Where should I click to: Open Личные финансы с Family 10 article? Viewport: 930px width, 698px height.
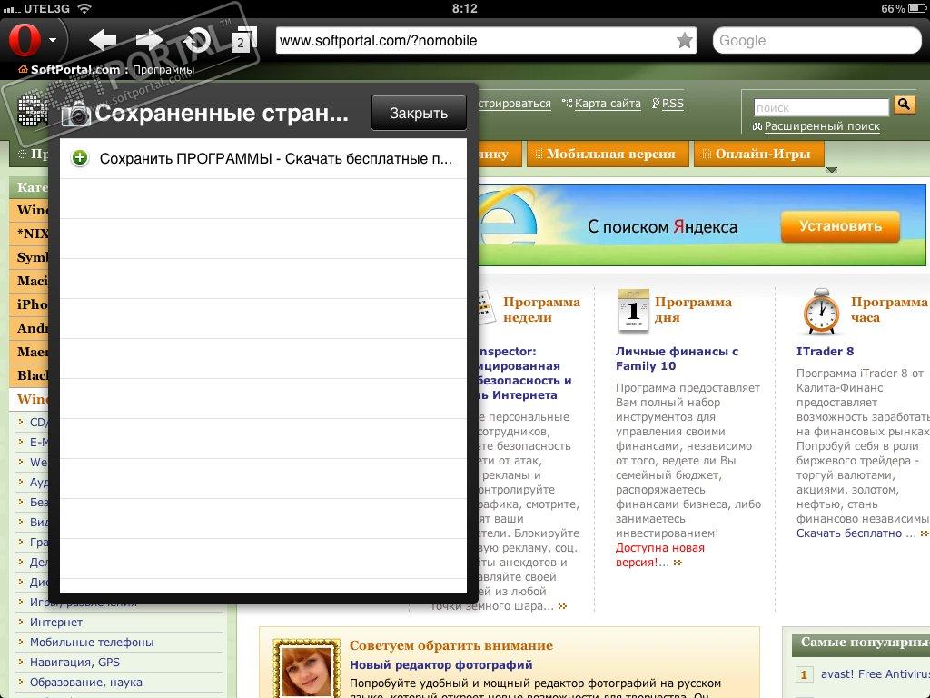(x=677, y=358)
